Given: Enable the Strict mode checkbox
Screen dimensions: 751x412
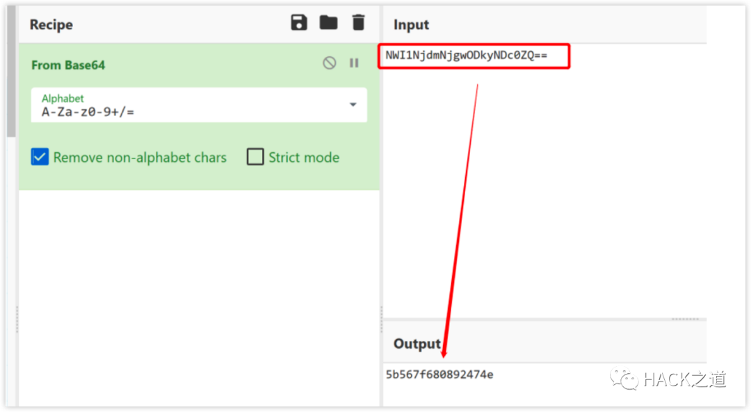Looking at the screenshot, I should point(255,158).
